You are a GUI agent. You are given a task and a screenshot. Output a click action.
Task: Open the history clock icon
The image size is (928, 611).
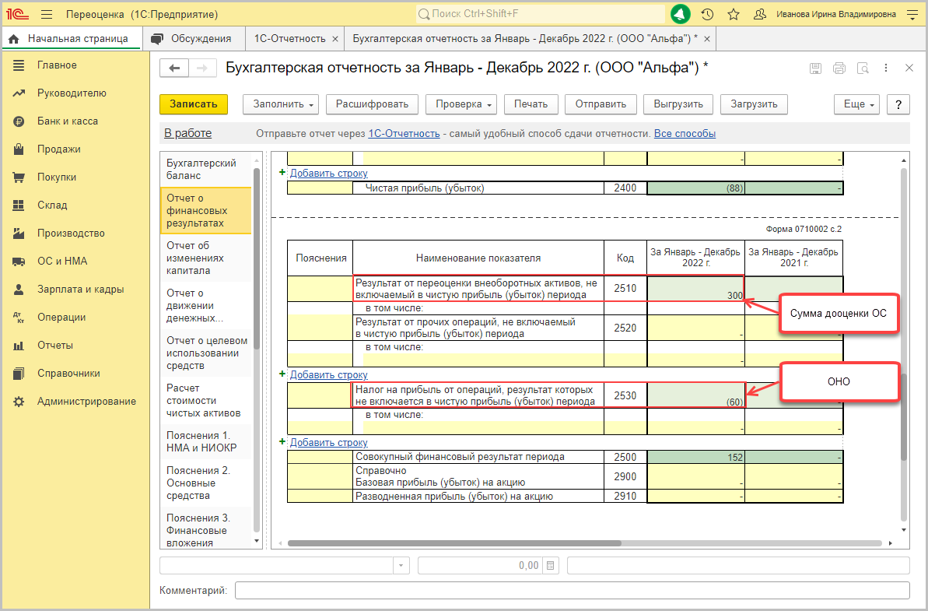click(707, 14)
